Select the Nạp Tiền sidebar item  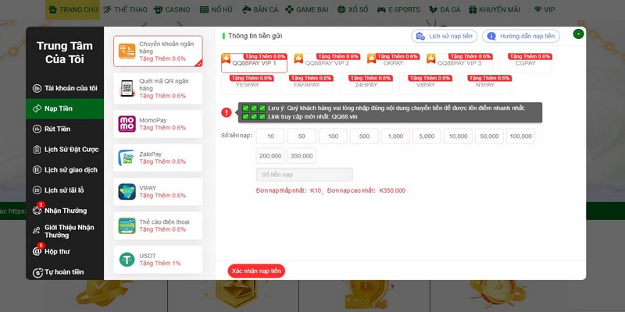65,108
